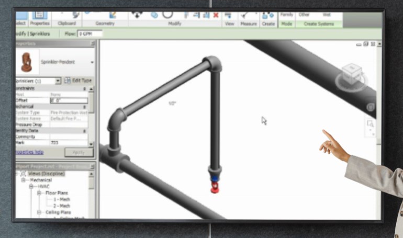Click the zoom region icon on navigation bar

tap(370, 123)
